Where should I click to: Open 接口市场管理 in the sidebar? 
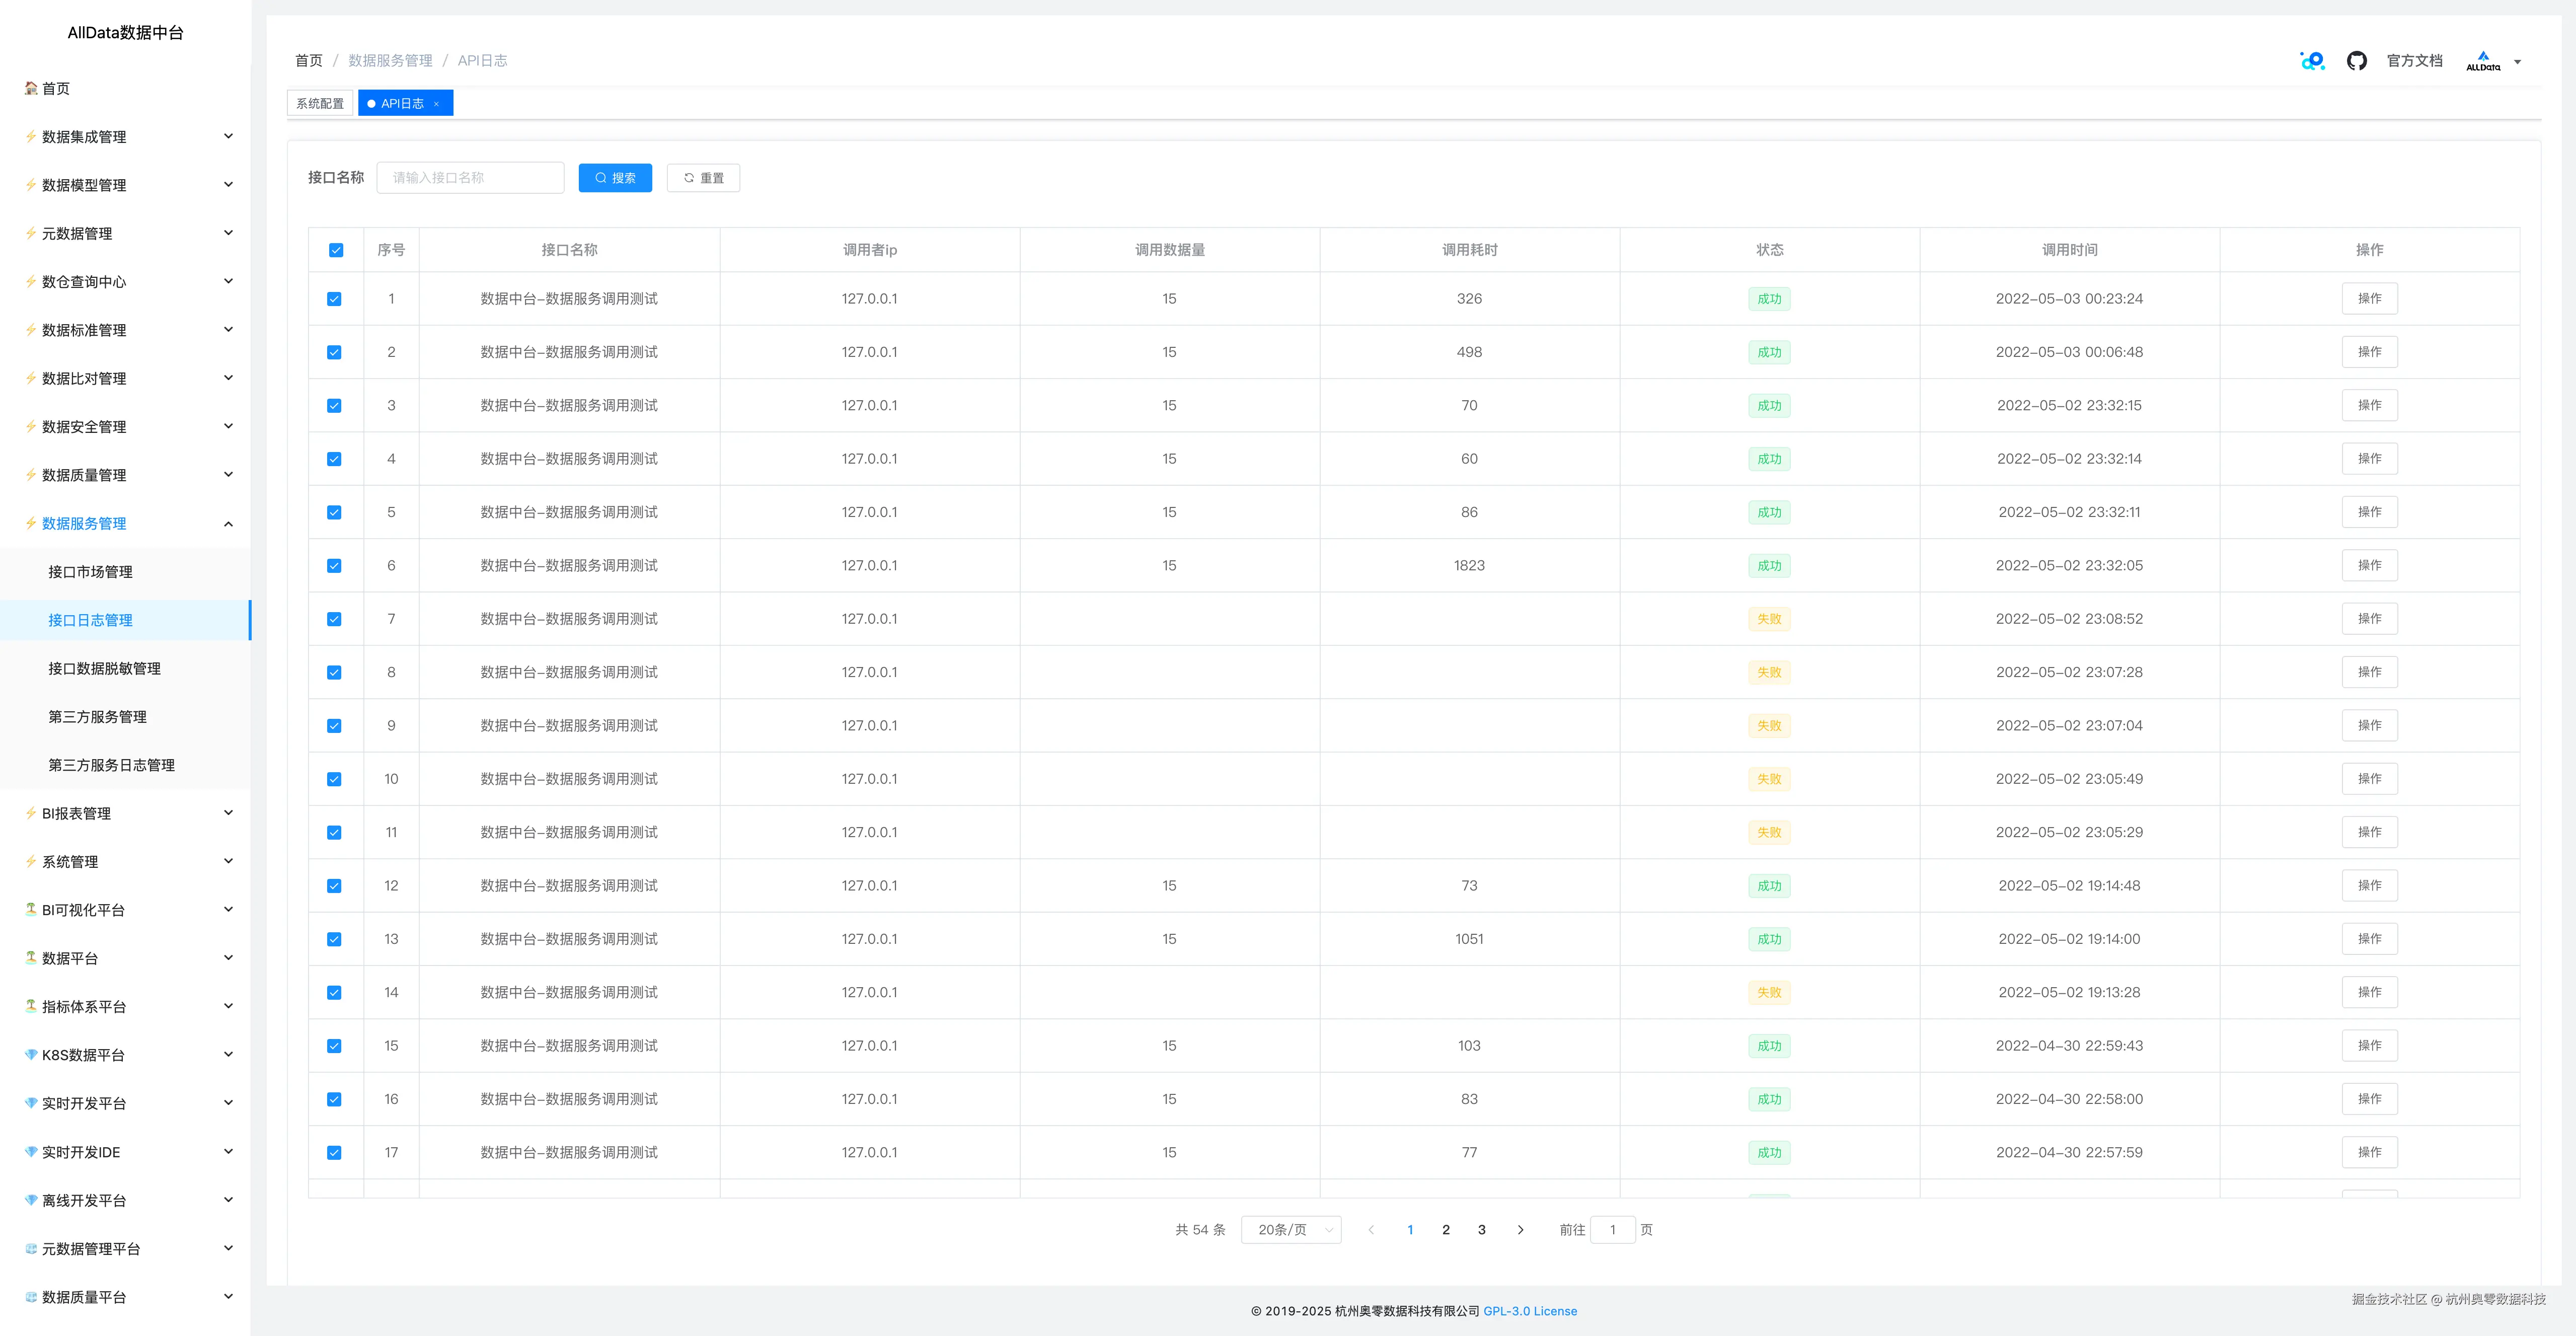[x=90, y=572]
